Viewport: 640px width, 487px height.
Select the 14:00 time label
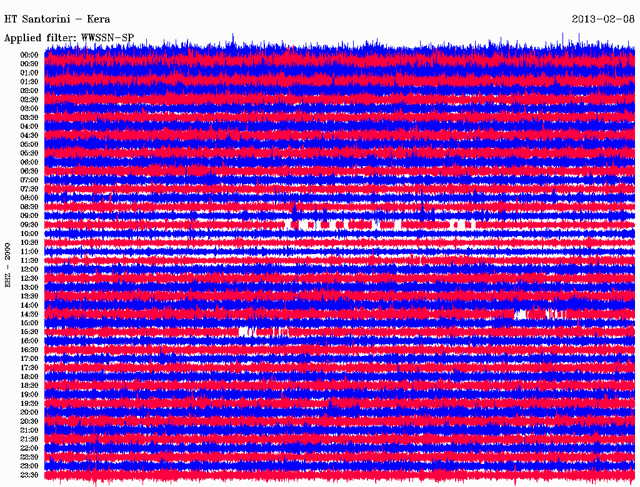click(x=29, y=305)
